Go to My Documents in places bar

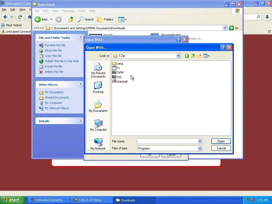(x=98, y=106)
